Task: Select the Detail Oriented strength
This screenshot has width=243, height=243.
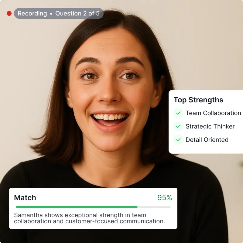Action: click(x=207, y=140)
